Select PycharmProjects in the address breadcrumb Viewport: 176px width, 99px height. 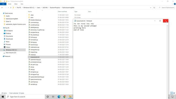(x=55, y=8)
